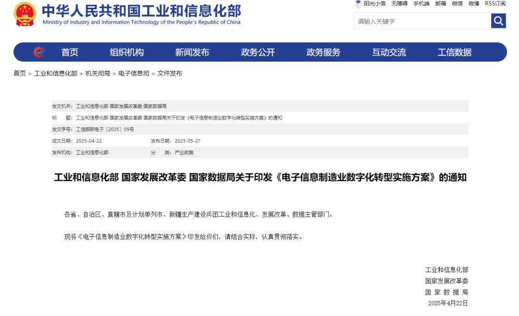The height and width of the screenshot is (316, 519).
Task: Open the 组织机构 menu
Action: 126,52
